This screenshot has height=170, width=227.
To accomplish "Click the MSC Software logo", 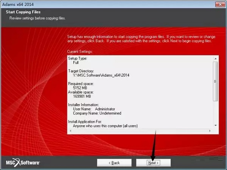I will point(23,162).
